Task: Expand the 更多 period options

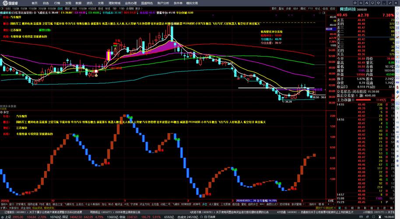Action: (139, 8)
